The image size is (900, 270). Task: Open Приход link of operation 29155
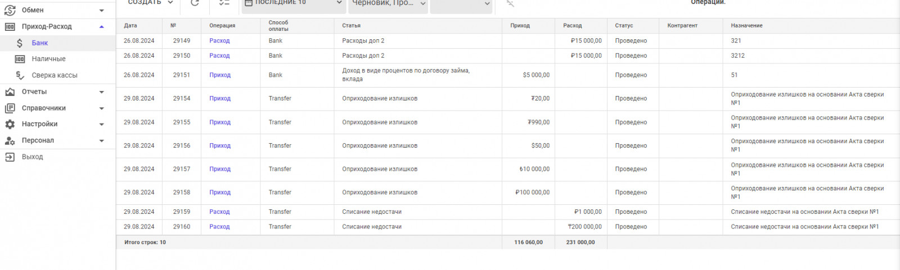[x=220, y=122]
